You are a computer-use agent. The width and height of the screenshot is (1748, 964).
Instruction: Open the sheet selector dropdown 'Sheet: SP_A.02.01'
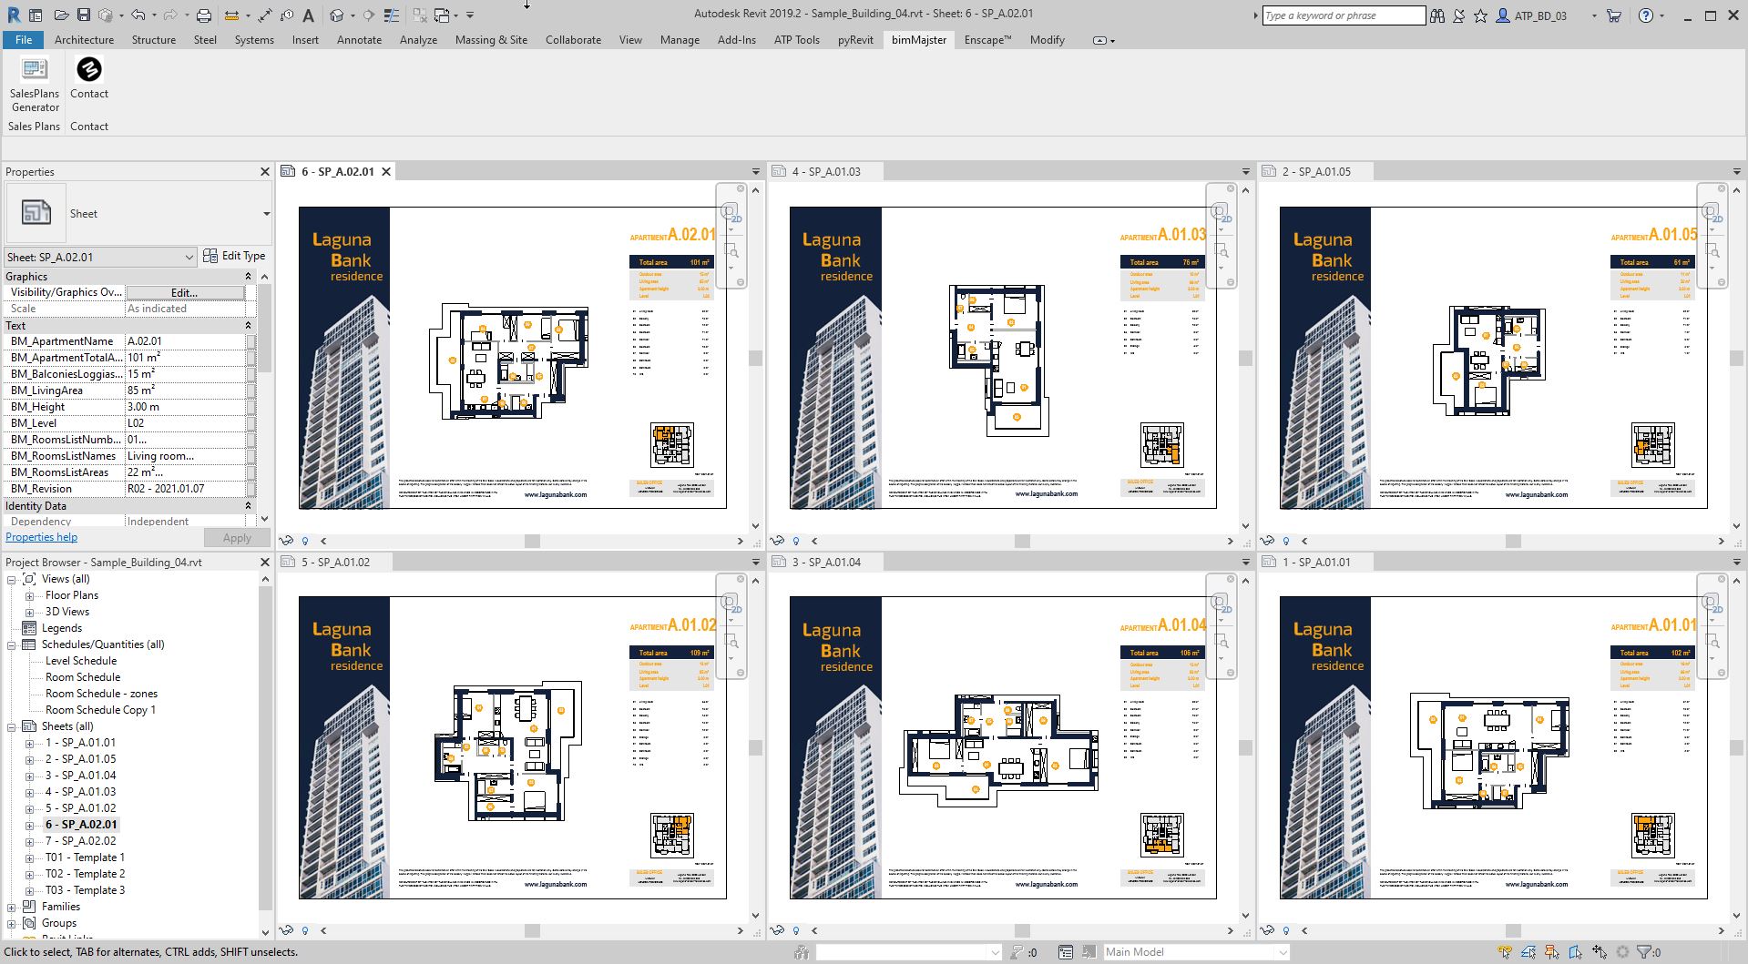[x=100, y=257]
